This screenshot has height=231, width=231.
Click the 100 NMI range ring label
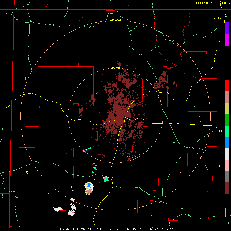115,20
